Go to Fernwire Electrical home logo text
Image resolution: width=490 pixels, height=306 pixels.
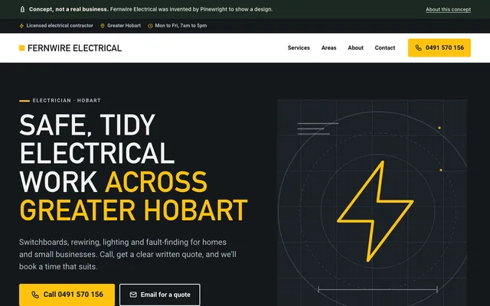tap(75, 48)
